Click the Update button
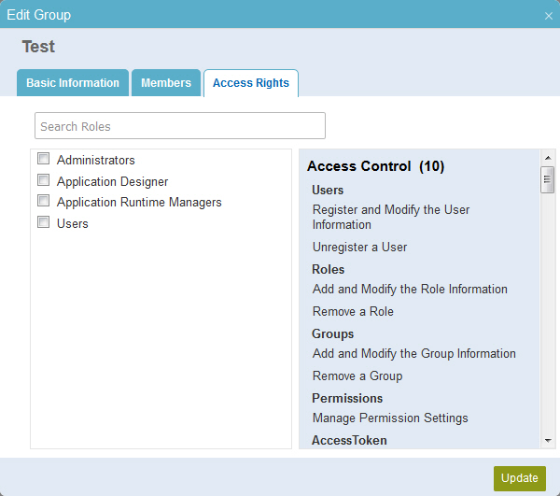Image resolution: width=560 pixels, height=496 pixels. pos(520,478)
